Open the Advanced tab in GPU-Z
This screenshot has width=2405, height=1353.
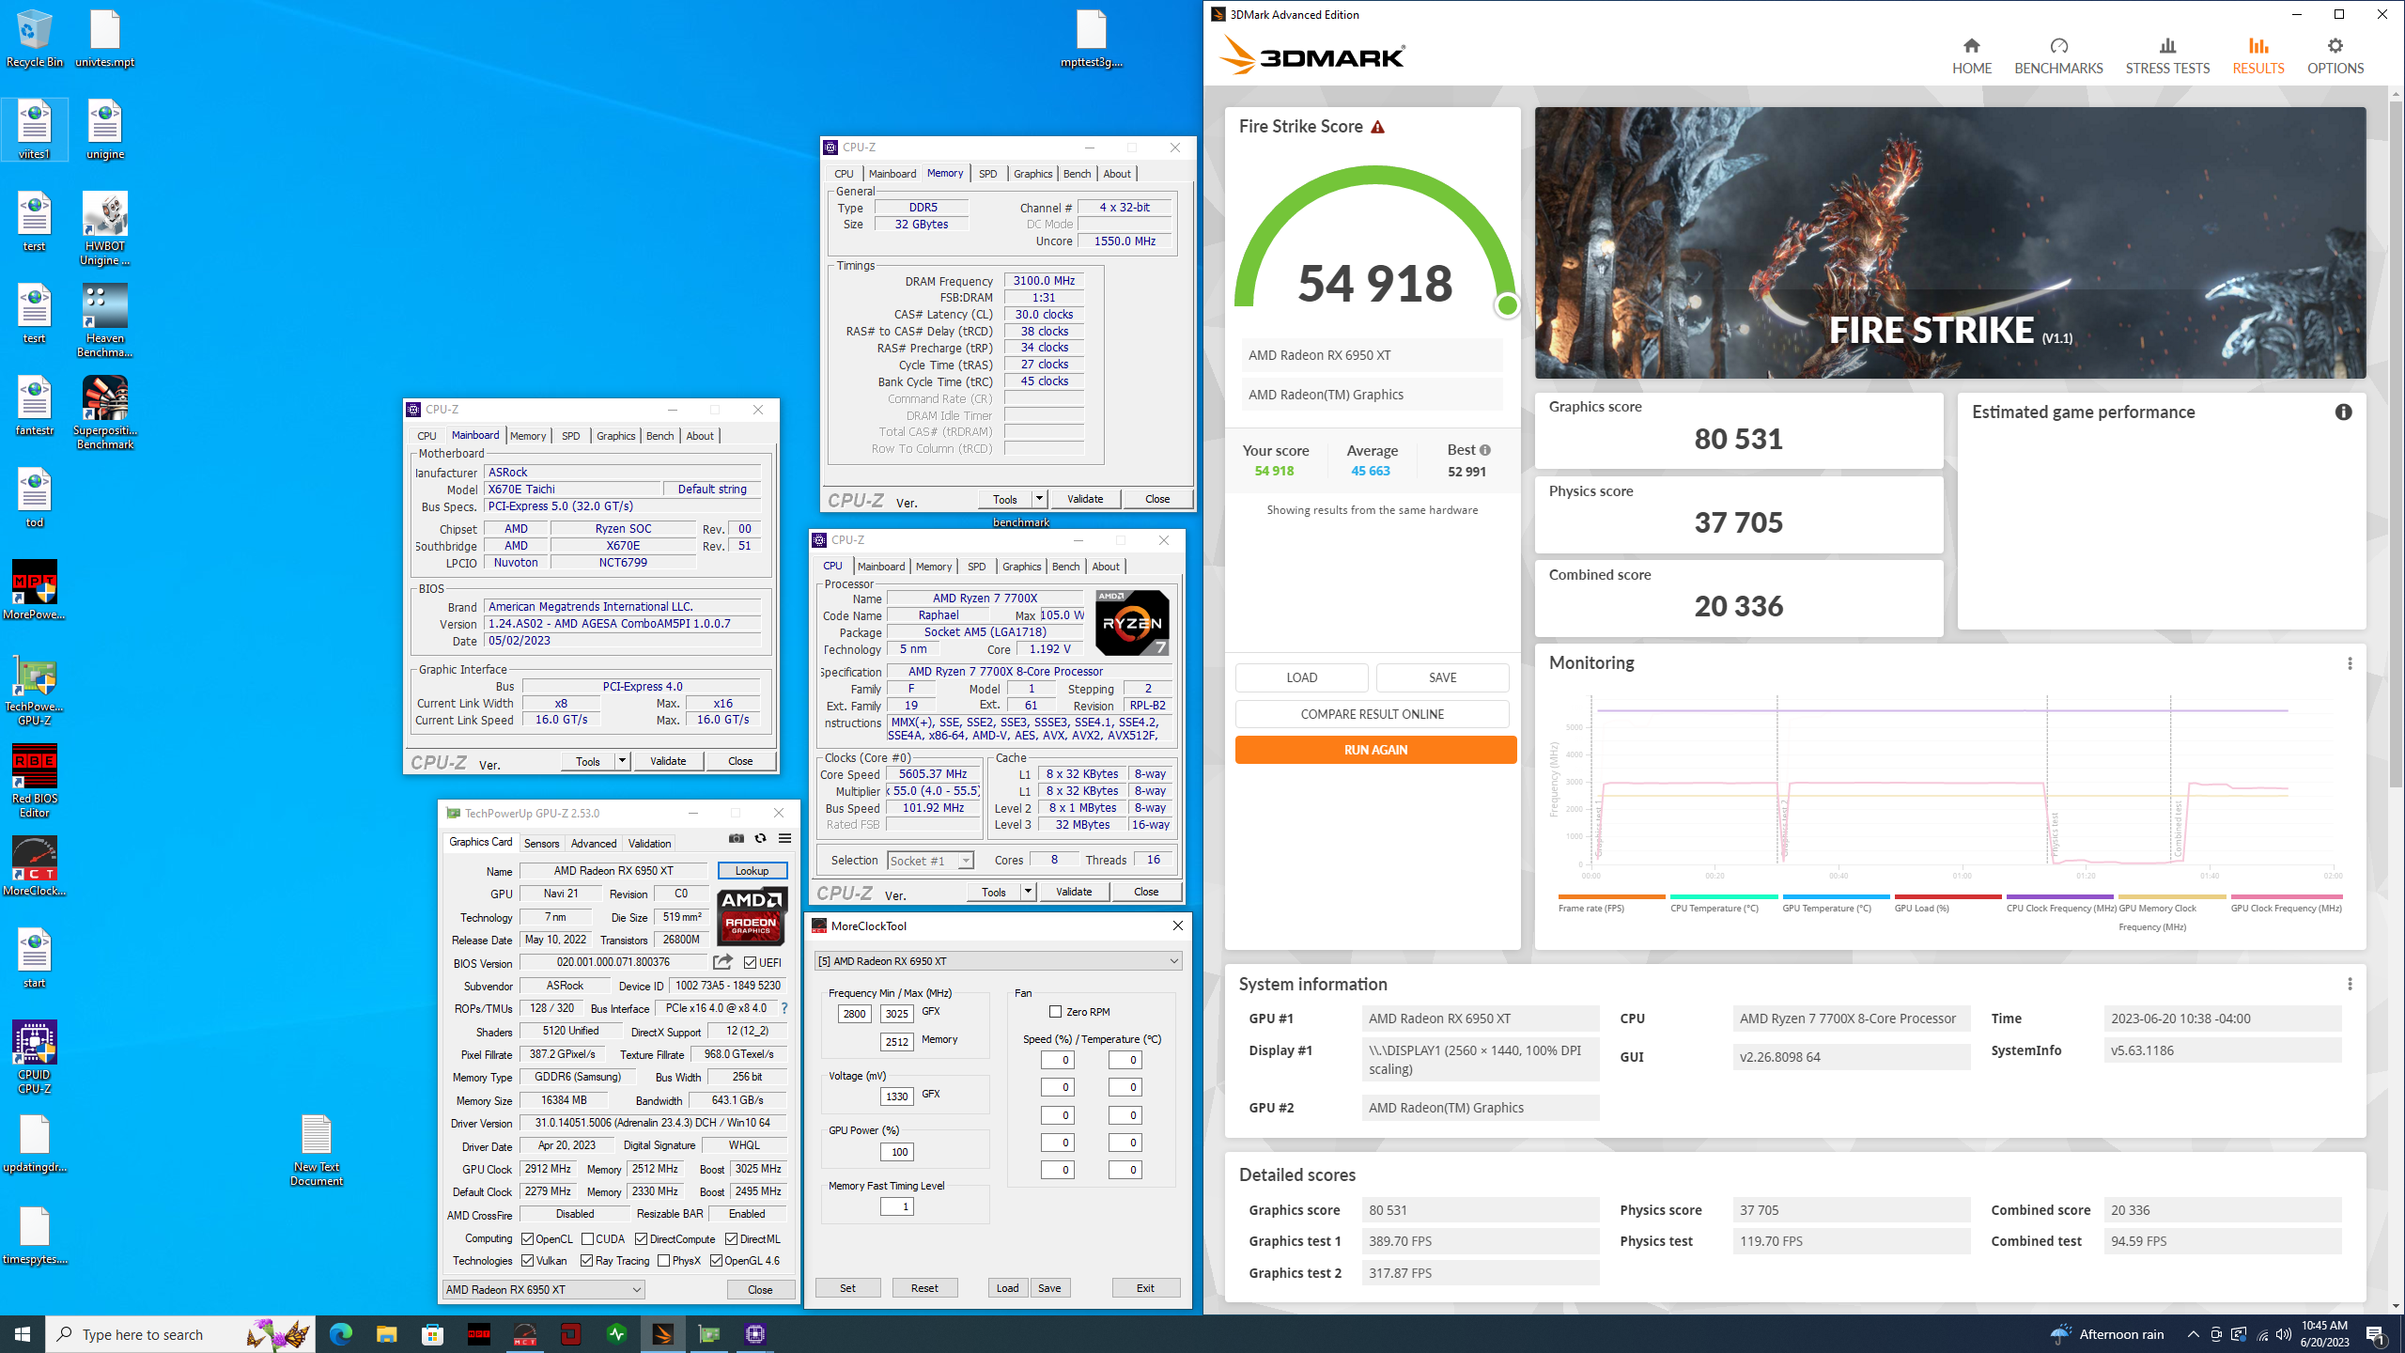(594, 844)
